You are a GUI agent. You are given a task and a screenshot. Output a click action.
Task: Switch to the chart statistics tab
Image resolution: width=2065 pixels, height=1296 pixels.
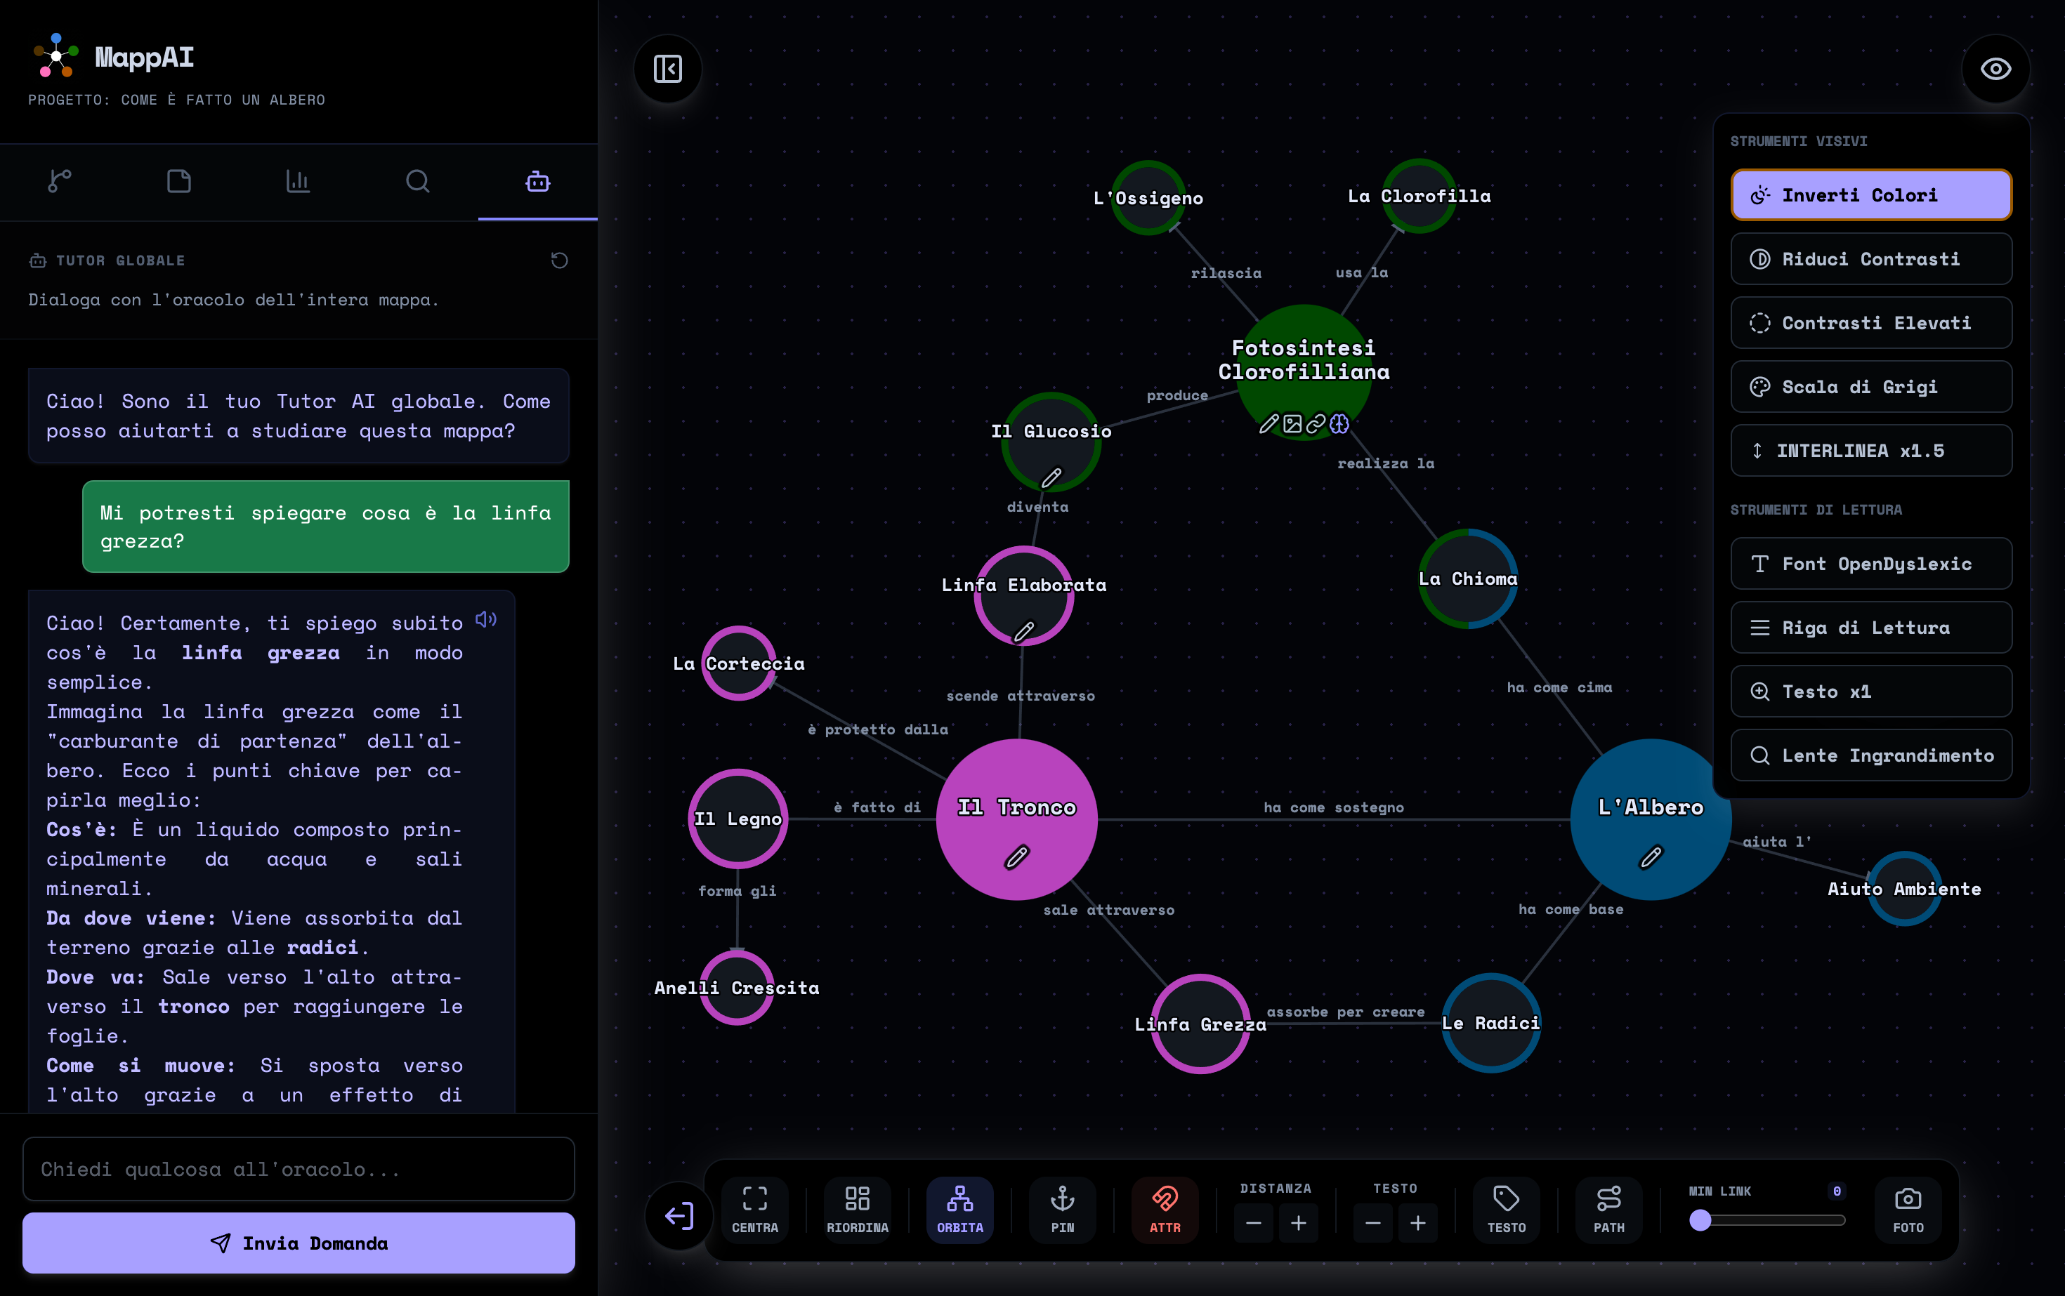pyautogui.click(x=298, y=182)
